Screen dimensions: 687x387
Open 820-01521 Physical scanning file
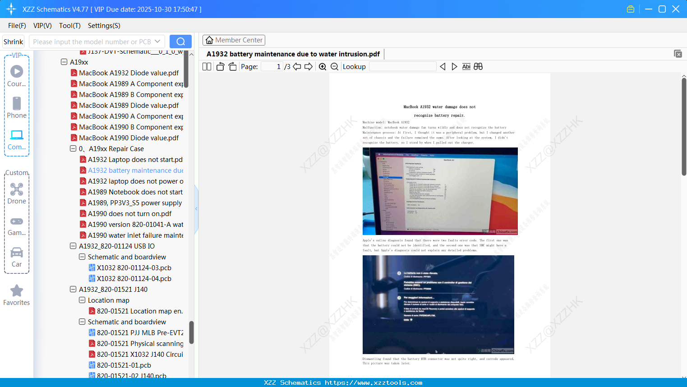click(136, 344)
